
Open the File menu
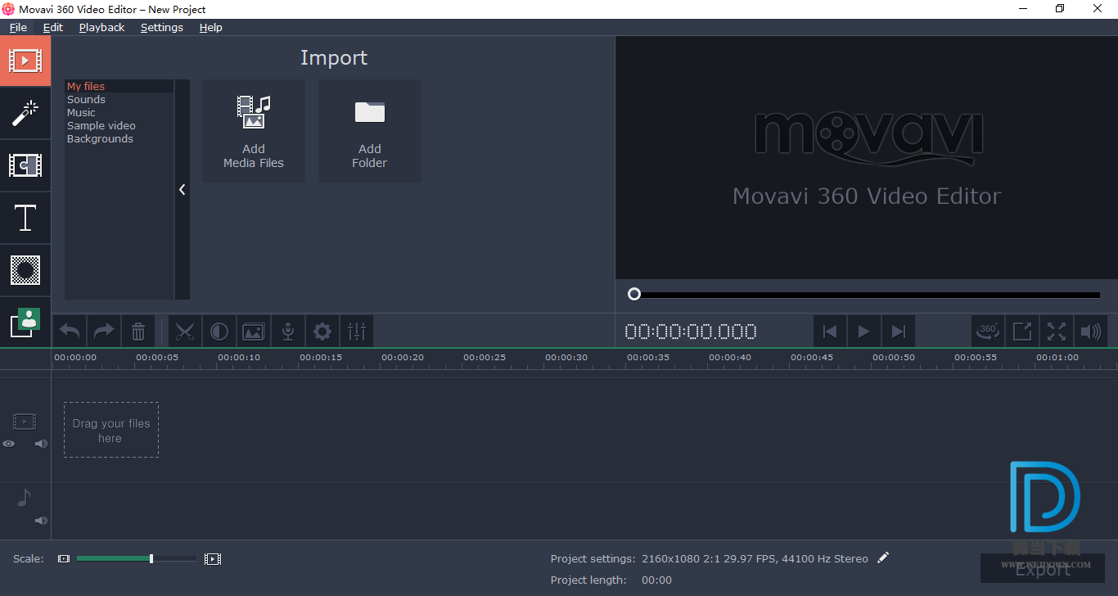pos(18,27)
